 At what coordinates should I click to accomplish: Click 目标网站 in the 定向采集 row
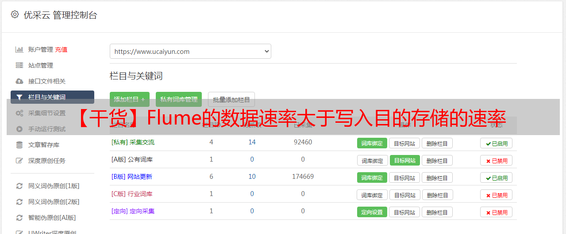pyautogui.click(x=404, y=212)
